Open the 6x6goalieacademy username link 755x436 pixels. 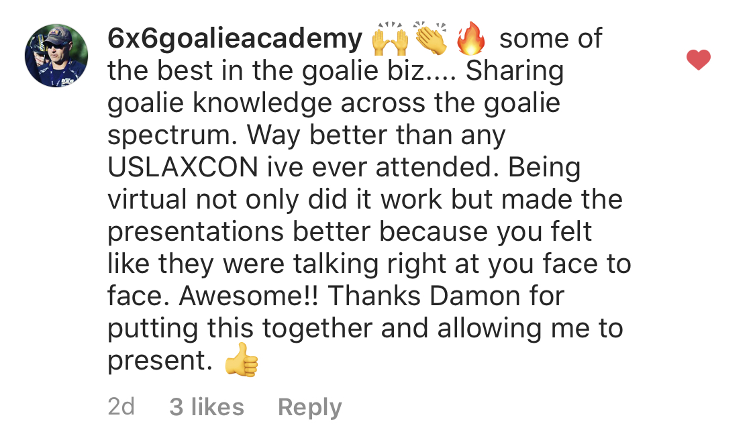[x=235, y=40]
